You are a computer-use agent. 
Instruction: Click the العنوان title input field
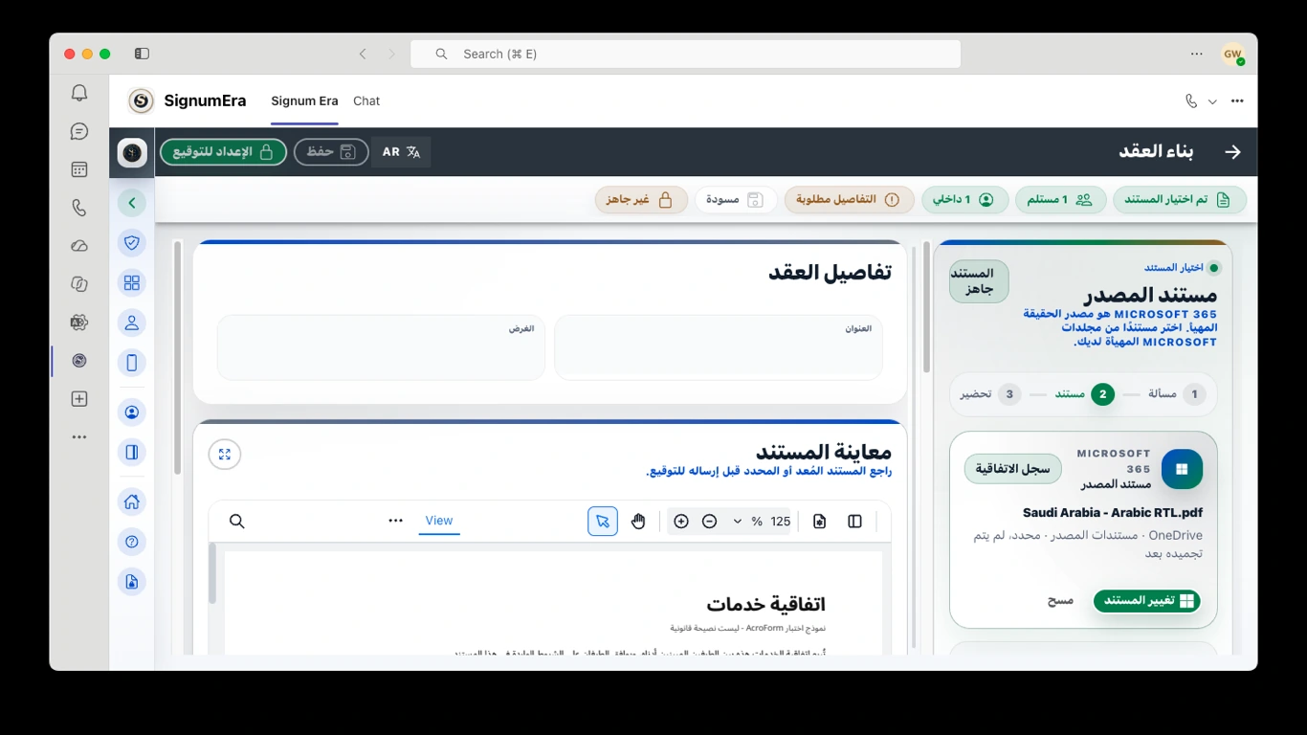(719, 347)
